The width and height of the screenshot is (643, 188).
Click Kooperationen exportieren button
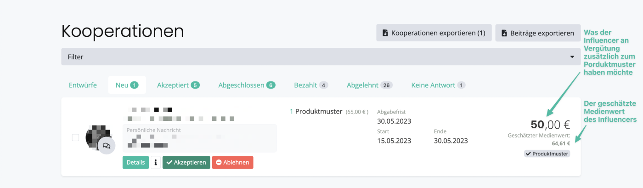pos(434,33)
